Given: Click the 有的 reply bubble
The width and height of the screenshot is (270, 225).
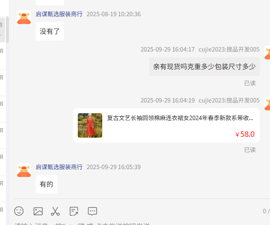Looking at the screenshot, I should click(x=46, y=184).
